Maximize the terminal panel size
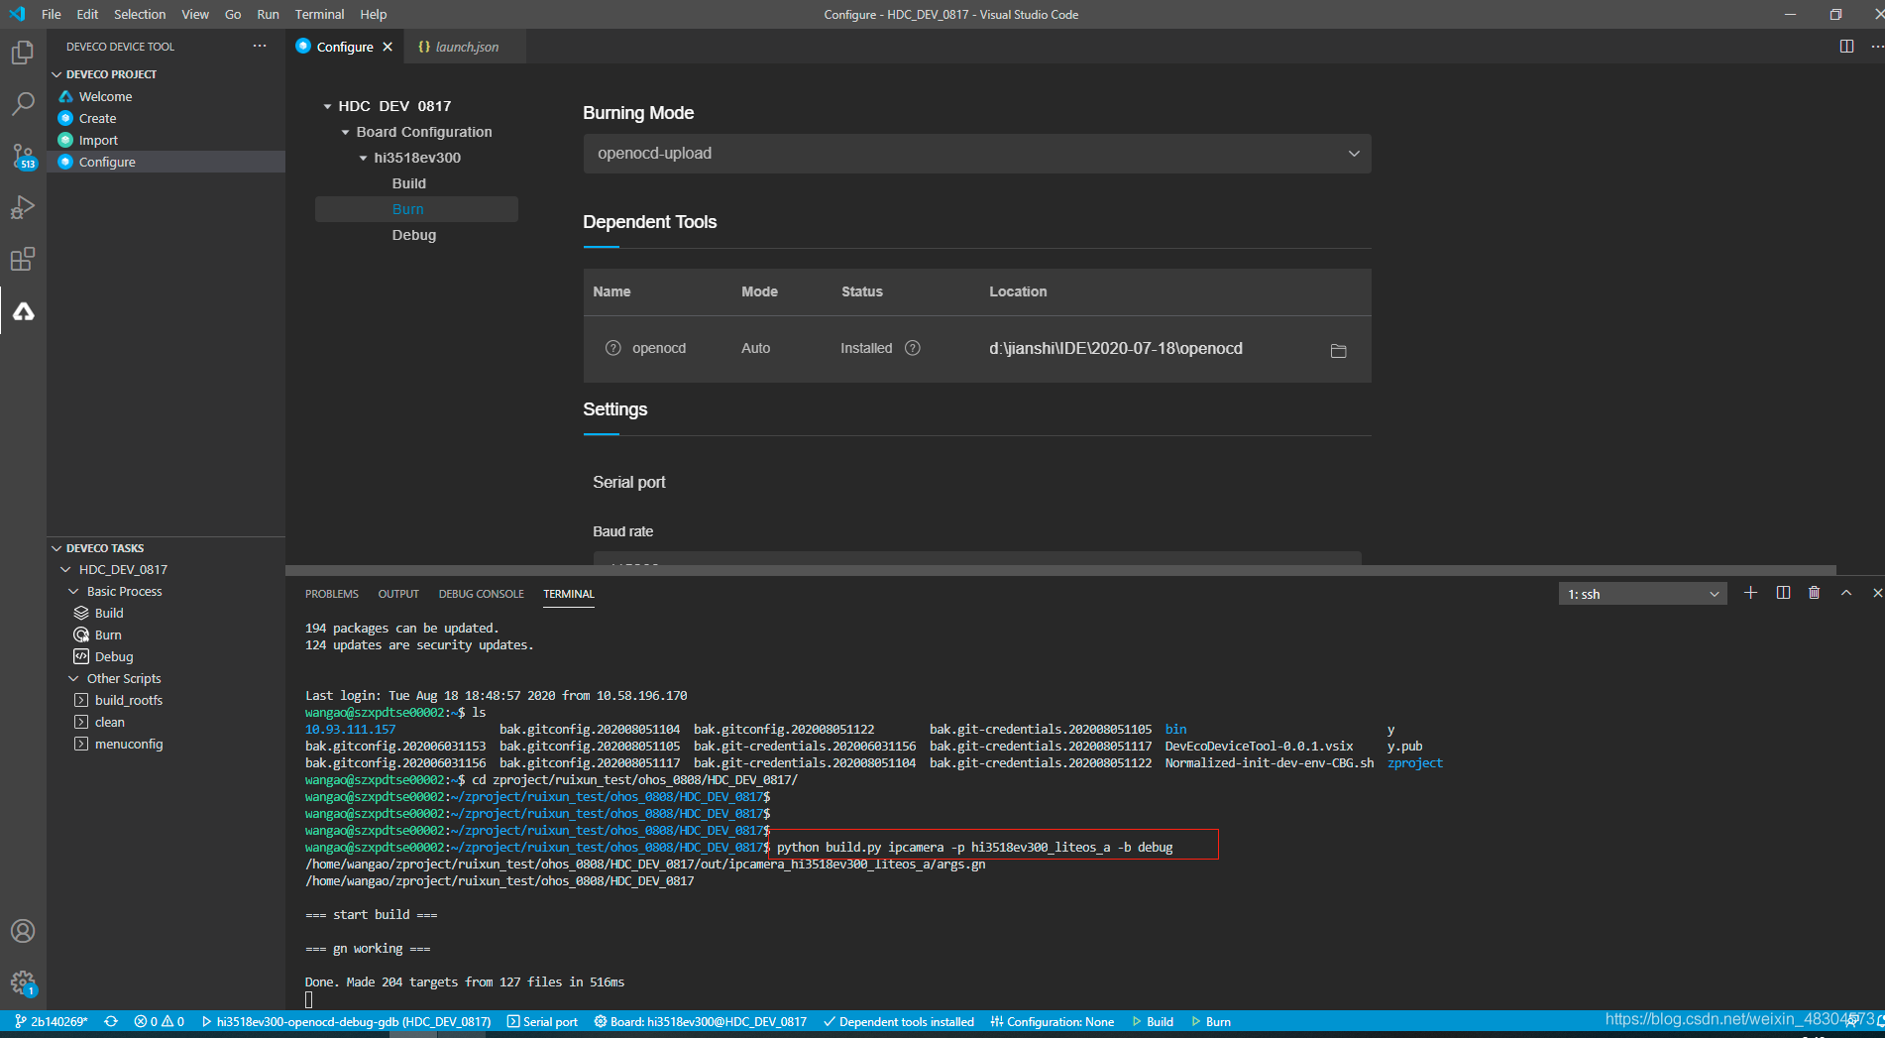 [1846, 593]
